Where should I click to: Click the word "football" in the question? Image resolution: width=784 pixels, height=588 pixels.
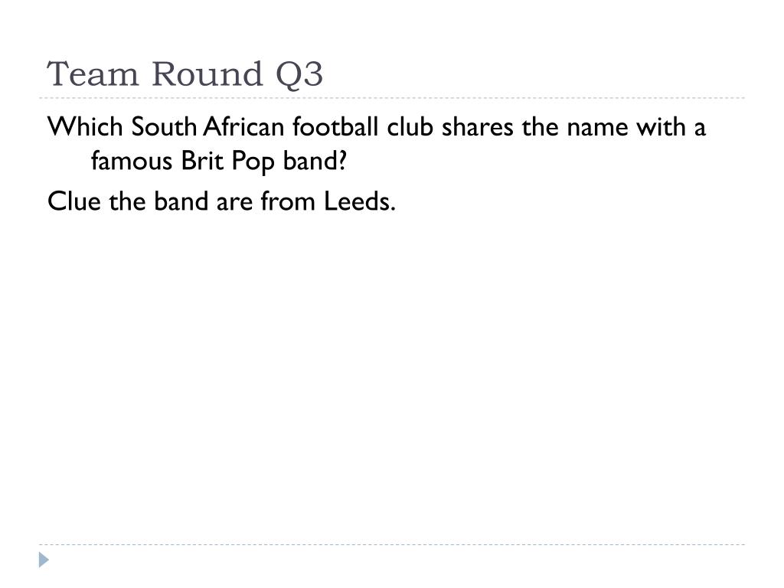[x=335, y=126]
